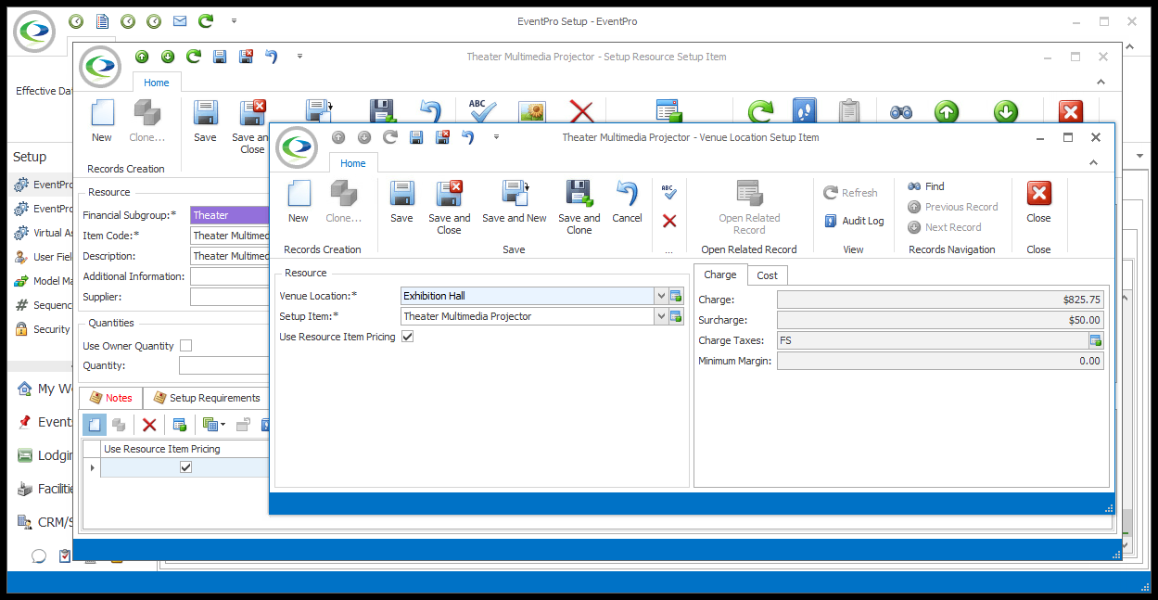Click green previous-record arrow in Setup Resource title bar
Screen dimensions: 1158x600
tap(142, 57)
